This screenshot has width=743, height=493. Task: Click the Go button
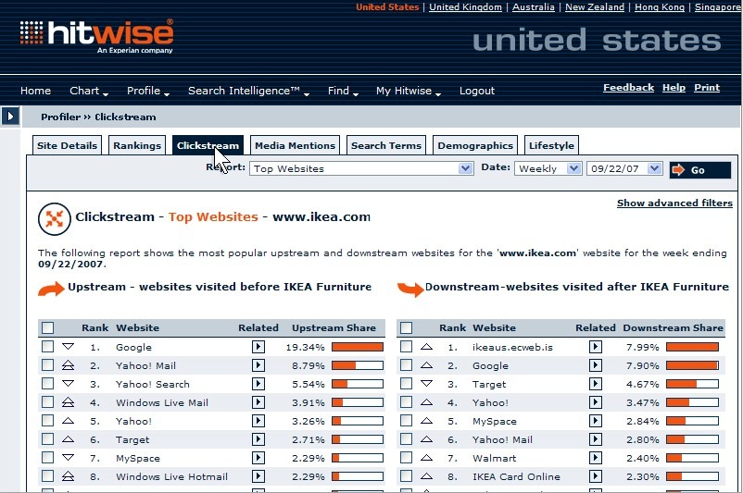point(699,170)
